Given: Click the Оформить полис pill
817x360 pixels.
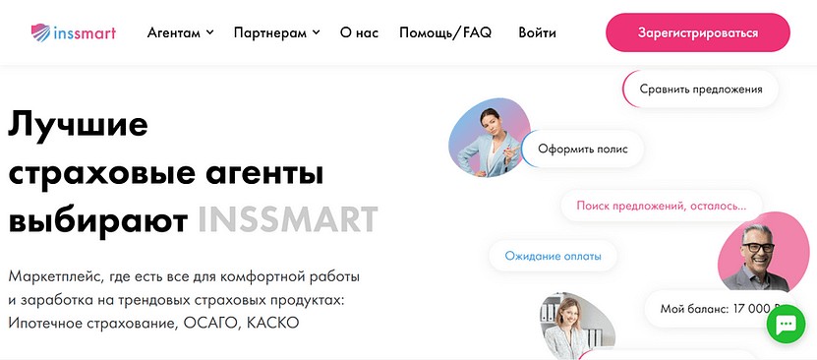Looking at the screenshot, I should point(583,149).
